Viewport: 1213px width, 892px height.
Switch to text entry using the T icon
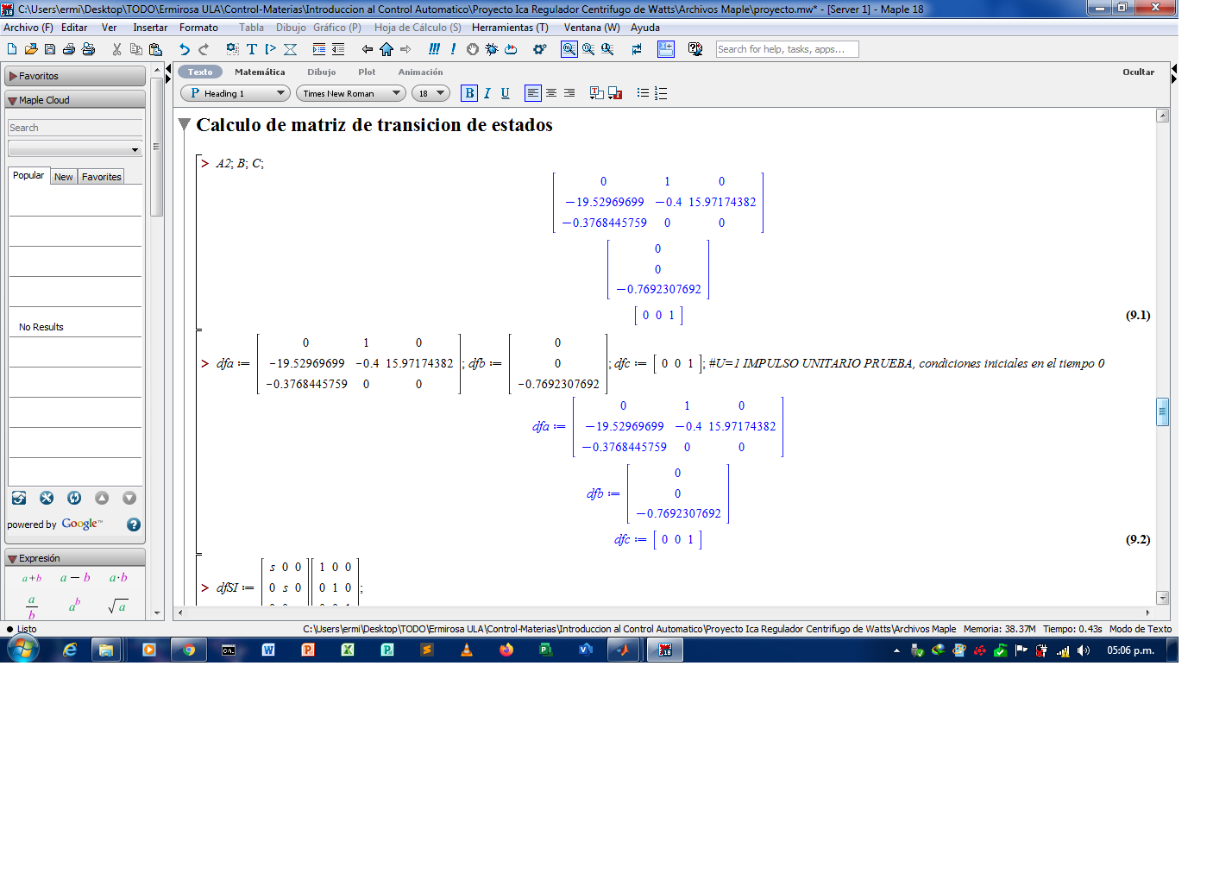251,49
